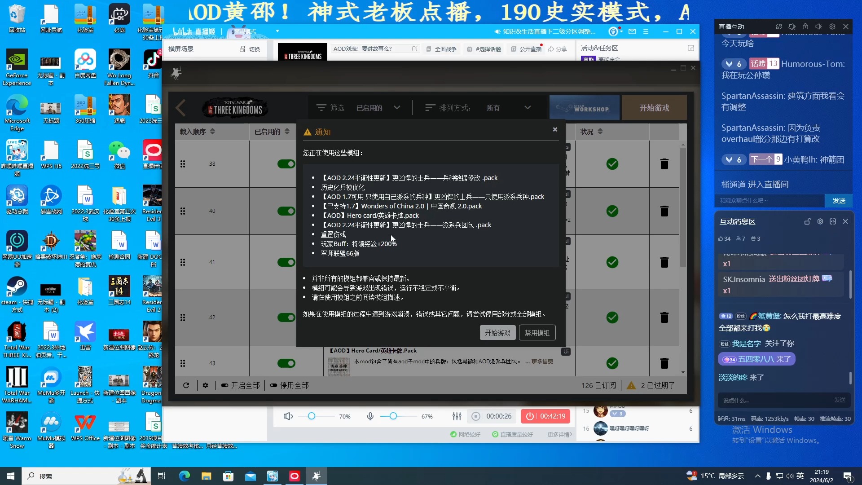Choose a topic via #选择话题
The image size is (862, 485).
pos(484,49)
